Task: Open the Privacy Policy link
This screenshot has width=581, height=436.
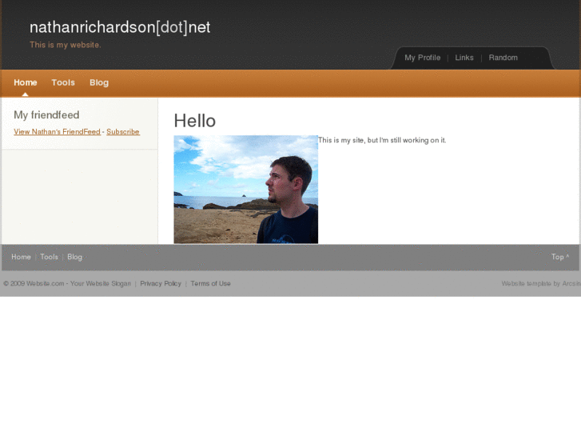Action: point(161,284)
